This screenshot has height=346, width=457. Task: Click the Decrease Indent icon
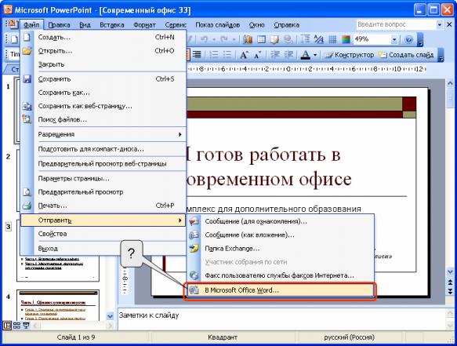[275, 55]
